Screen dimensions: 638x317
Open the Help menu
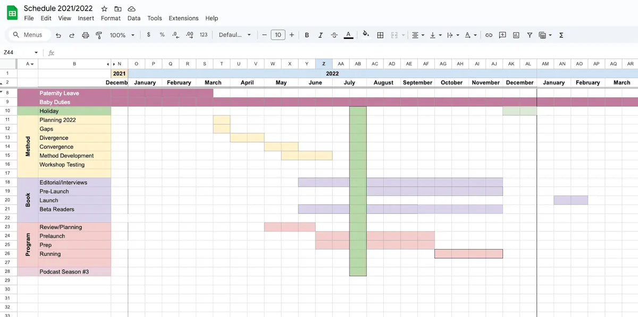tap(212, 18)
